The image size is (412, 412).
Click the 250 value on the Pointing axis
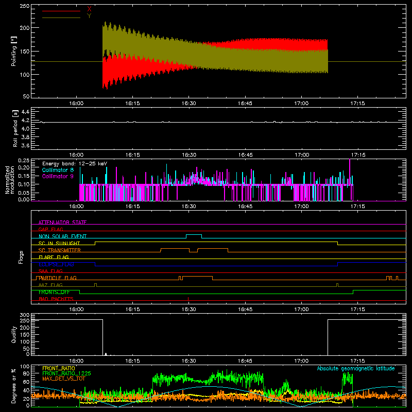click(x=24, y=6)
